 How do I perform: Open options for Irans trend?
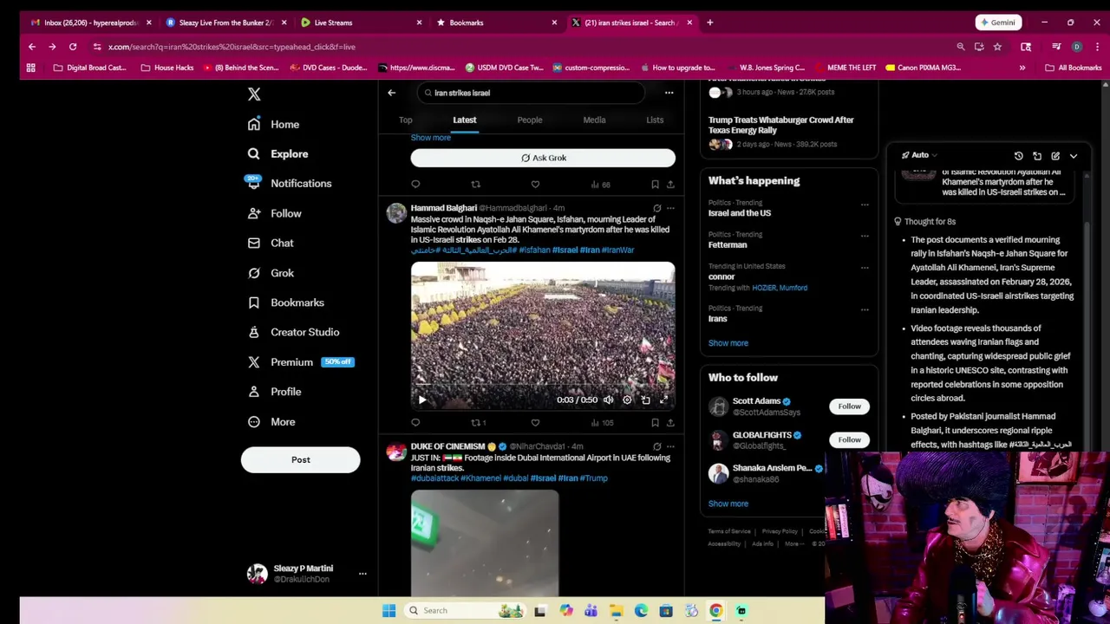tap(865, 309)
